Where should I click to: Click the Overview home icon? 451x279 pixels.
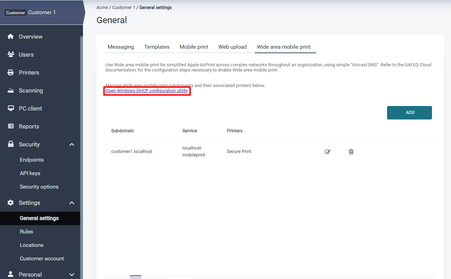click(x=11, y=37)
